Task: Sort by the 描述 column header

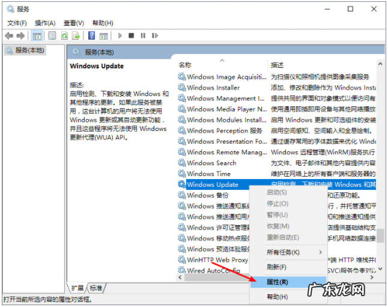Action: 322,65
